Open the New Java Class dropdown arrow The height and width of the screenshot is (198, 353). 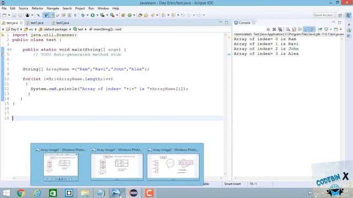(x=134, y=15)
